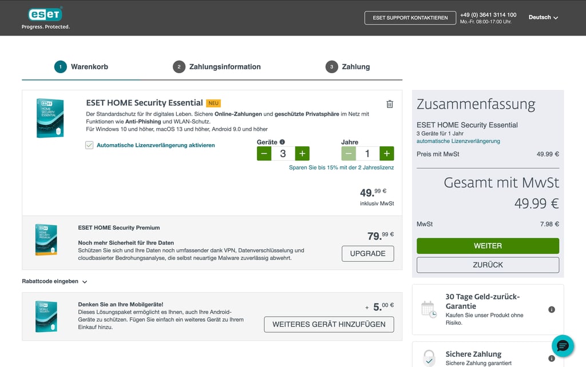This screenshot has width=586, height=367.
Task: Click the MwSt amount 7.98 €
Action: point(549,224)
